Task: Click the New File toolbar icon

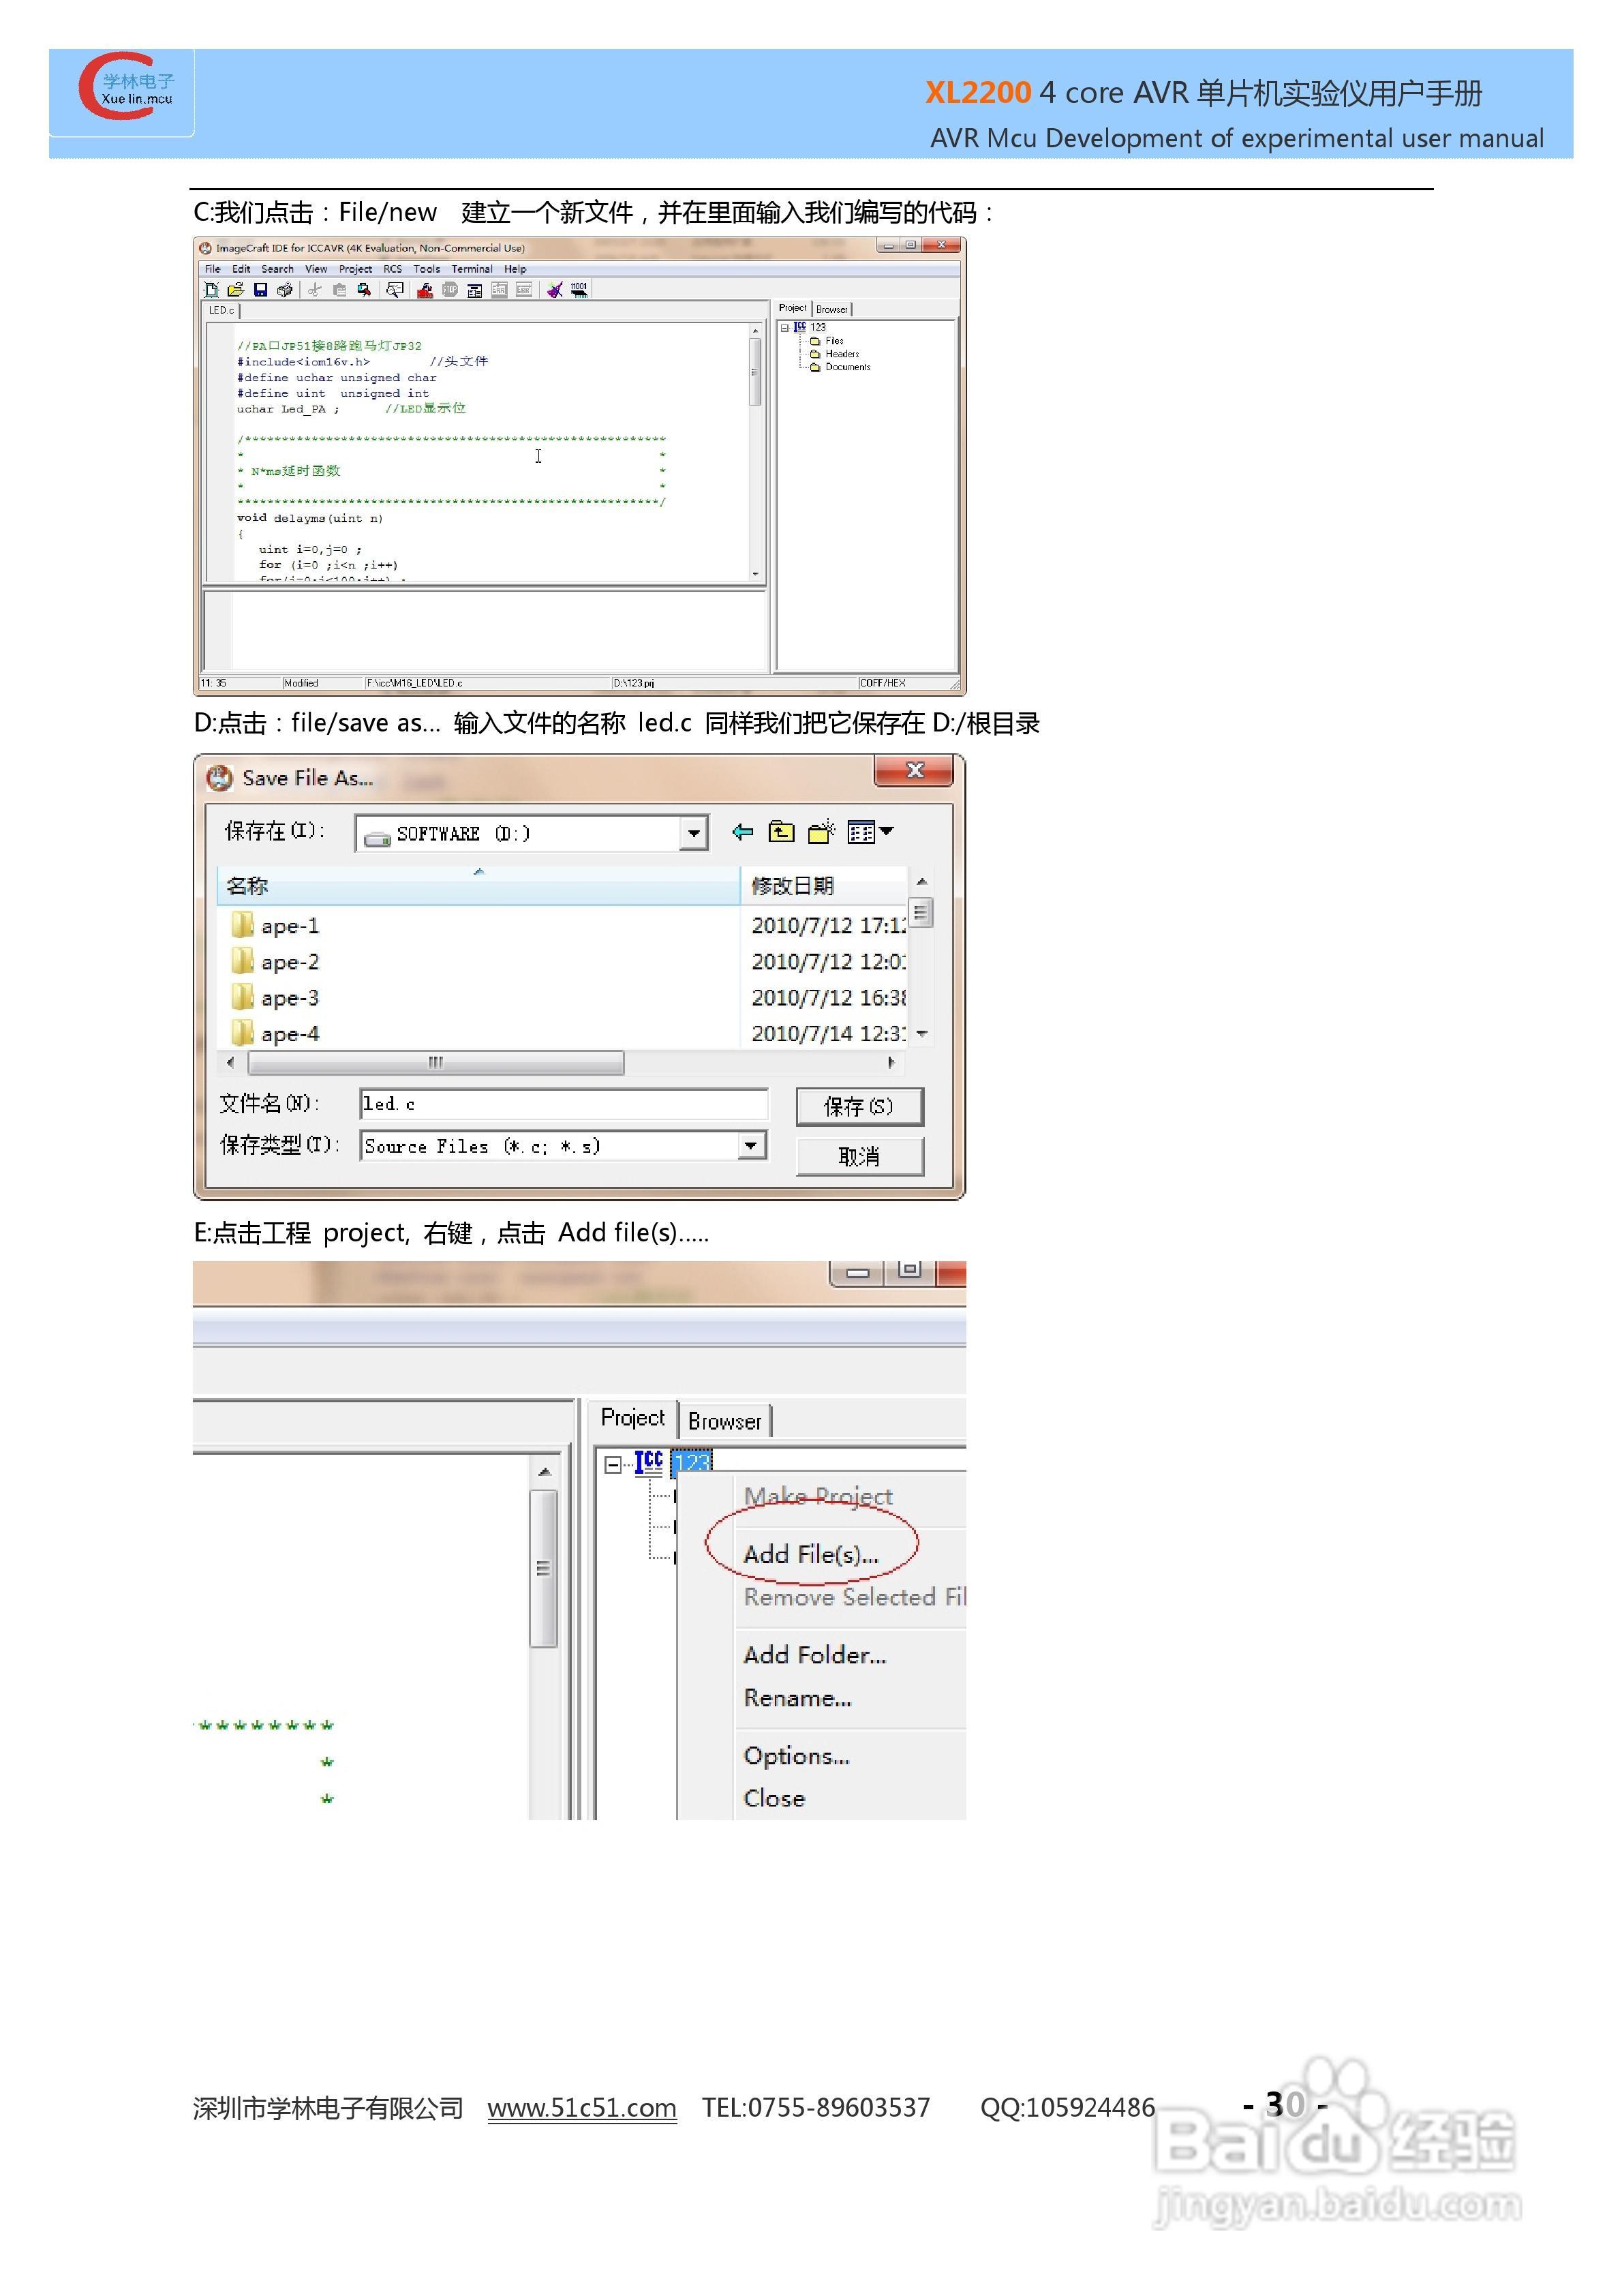Action: coord(211,290)
